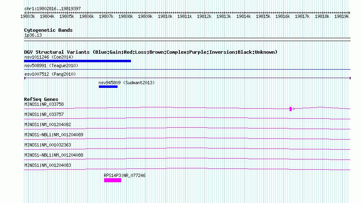
Task: Open variant nsv1011246 (Coe2014) label
Action: 49,57
